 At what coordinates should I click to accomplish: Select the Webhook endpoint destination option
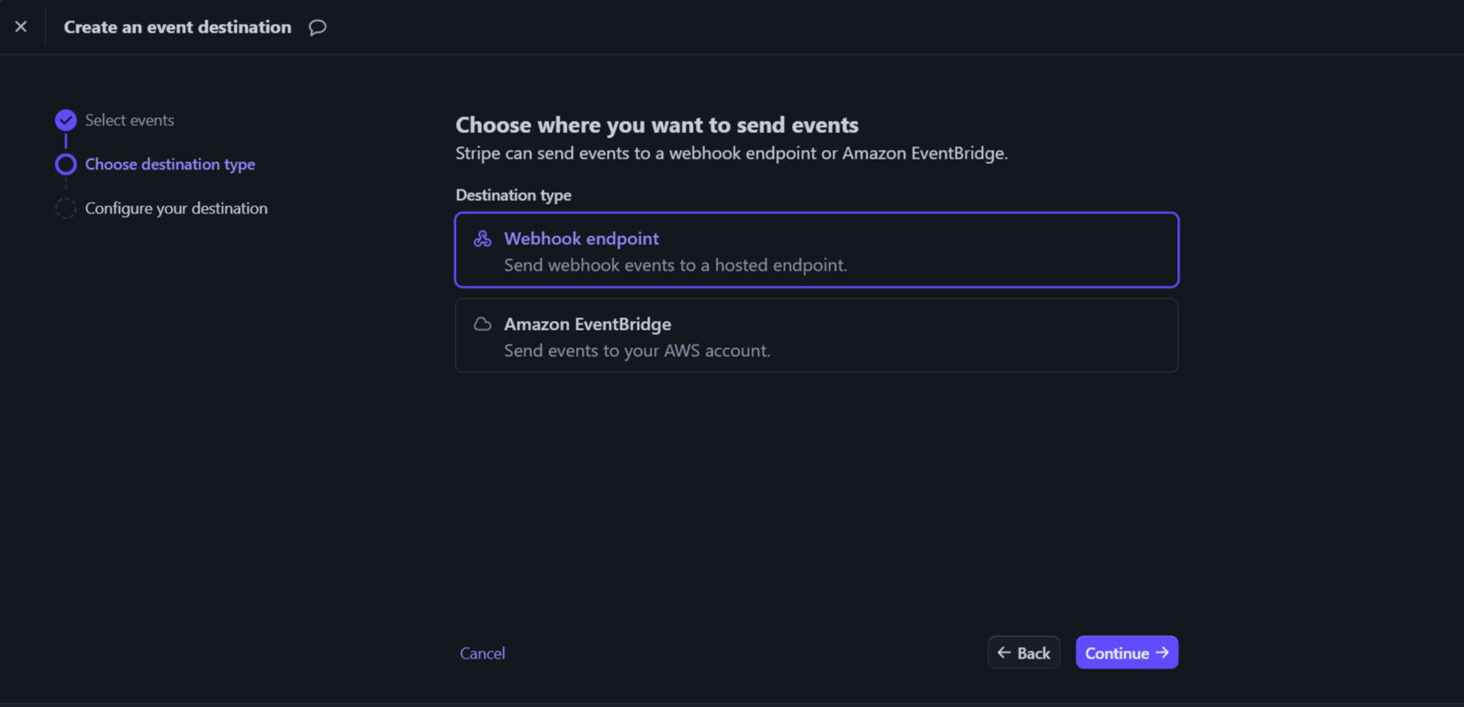[x=816, y=249]
